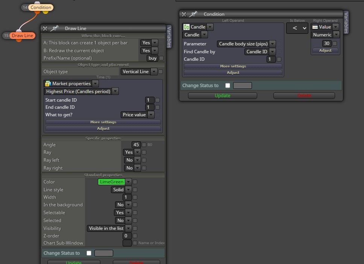Open the Ray Yes dropdown

pyautogui.click(x=132, y=152)
